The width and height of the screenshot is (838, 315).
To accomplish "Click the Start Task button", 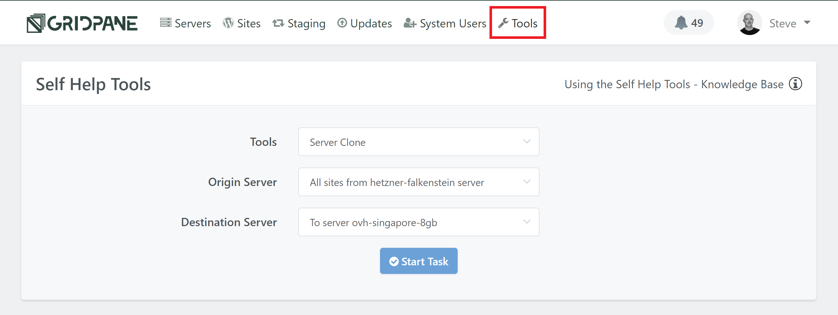I will (x=418, y=261).
